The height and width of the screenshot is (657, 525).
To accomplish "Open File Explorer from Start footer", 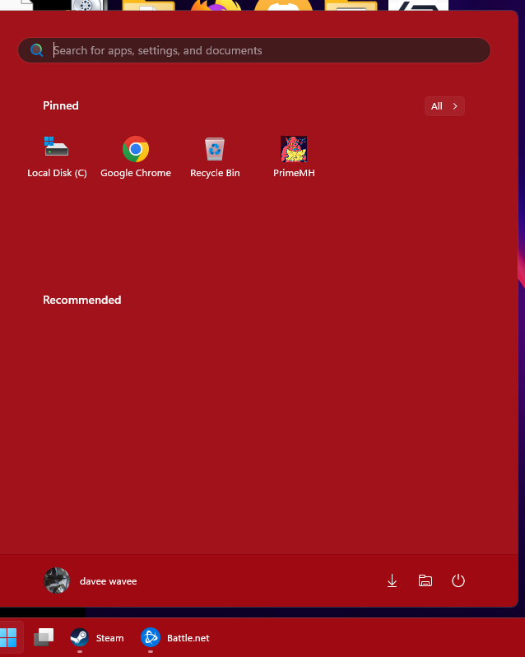I will (425, 580).
